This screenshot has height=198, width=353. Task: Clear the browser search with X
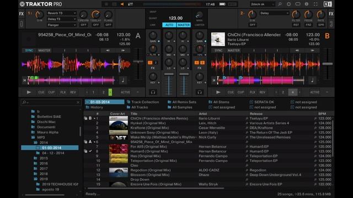(x=78, y=103)
